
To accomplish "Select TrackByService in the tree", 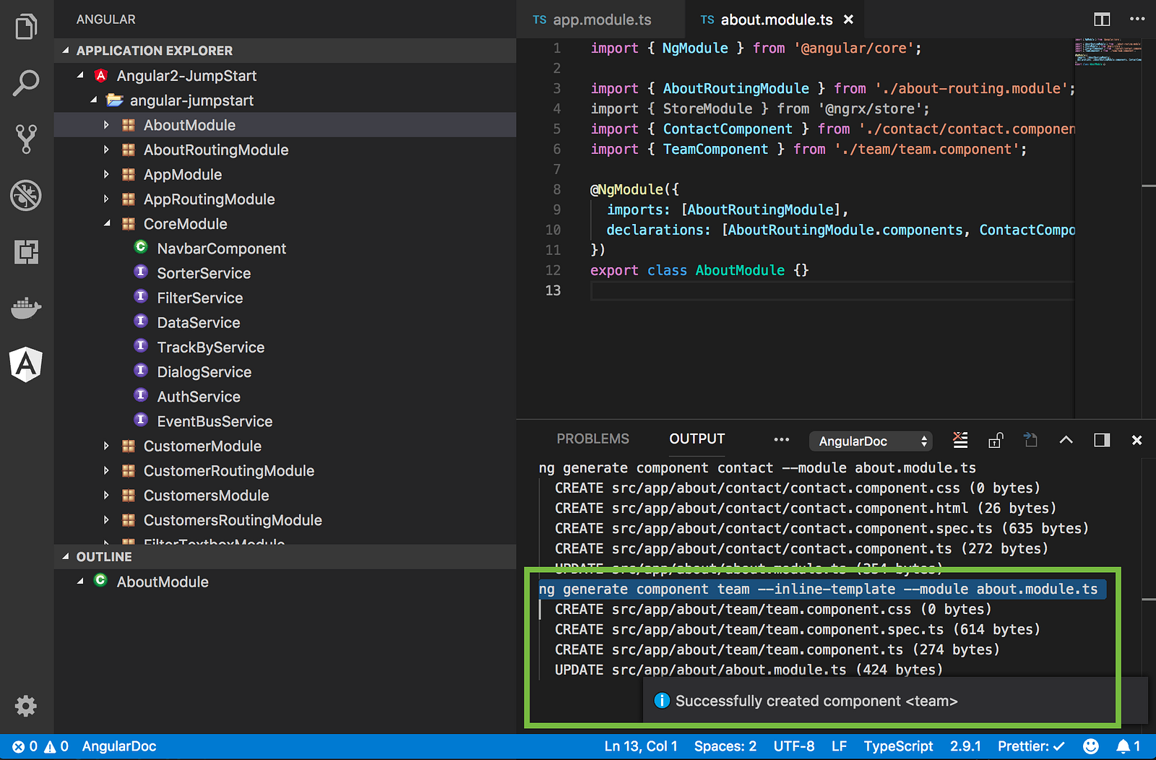I will pos(285,347).
